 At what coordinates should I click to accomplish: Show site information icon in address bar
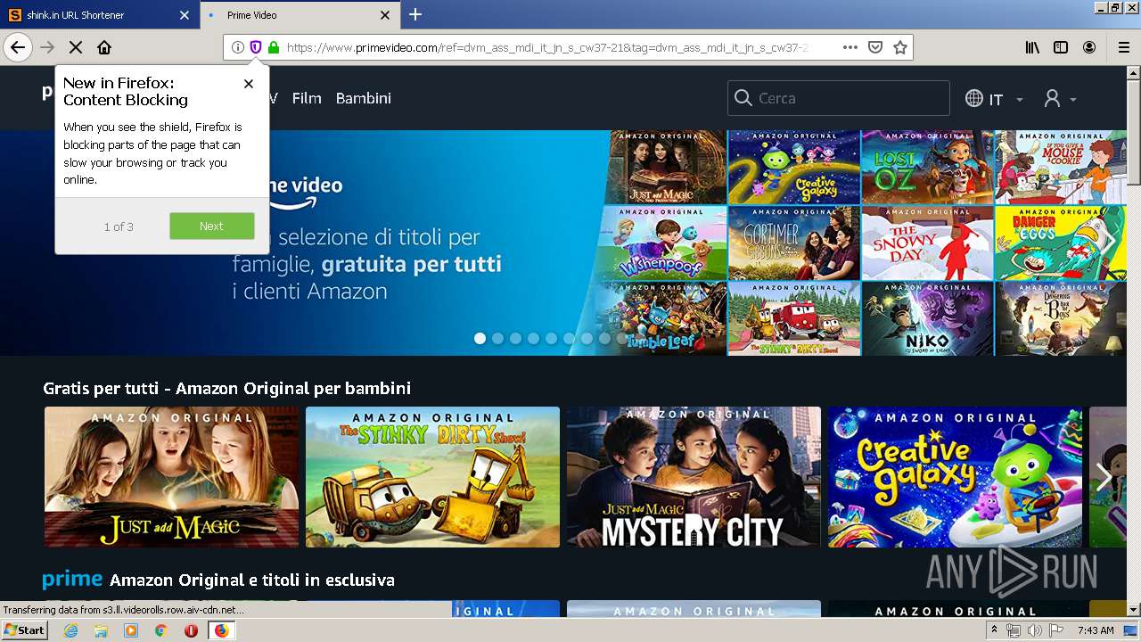pos(238,47)
